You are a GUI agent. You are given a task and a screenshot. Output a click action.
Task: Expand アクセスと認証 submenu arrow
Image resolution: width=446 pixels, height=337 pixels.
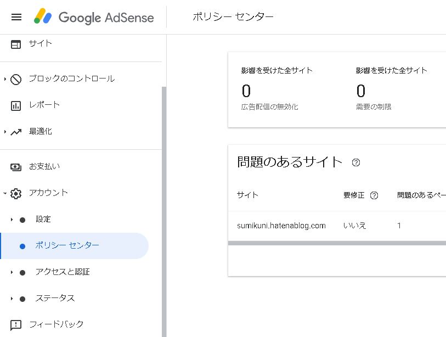(12, 272)
